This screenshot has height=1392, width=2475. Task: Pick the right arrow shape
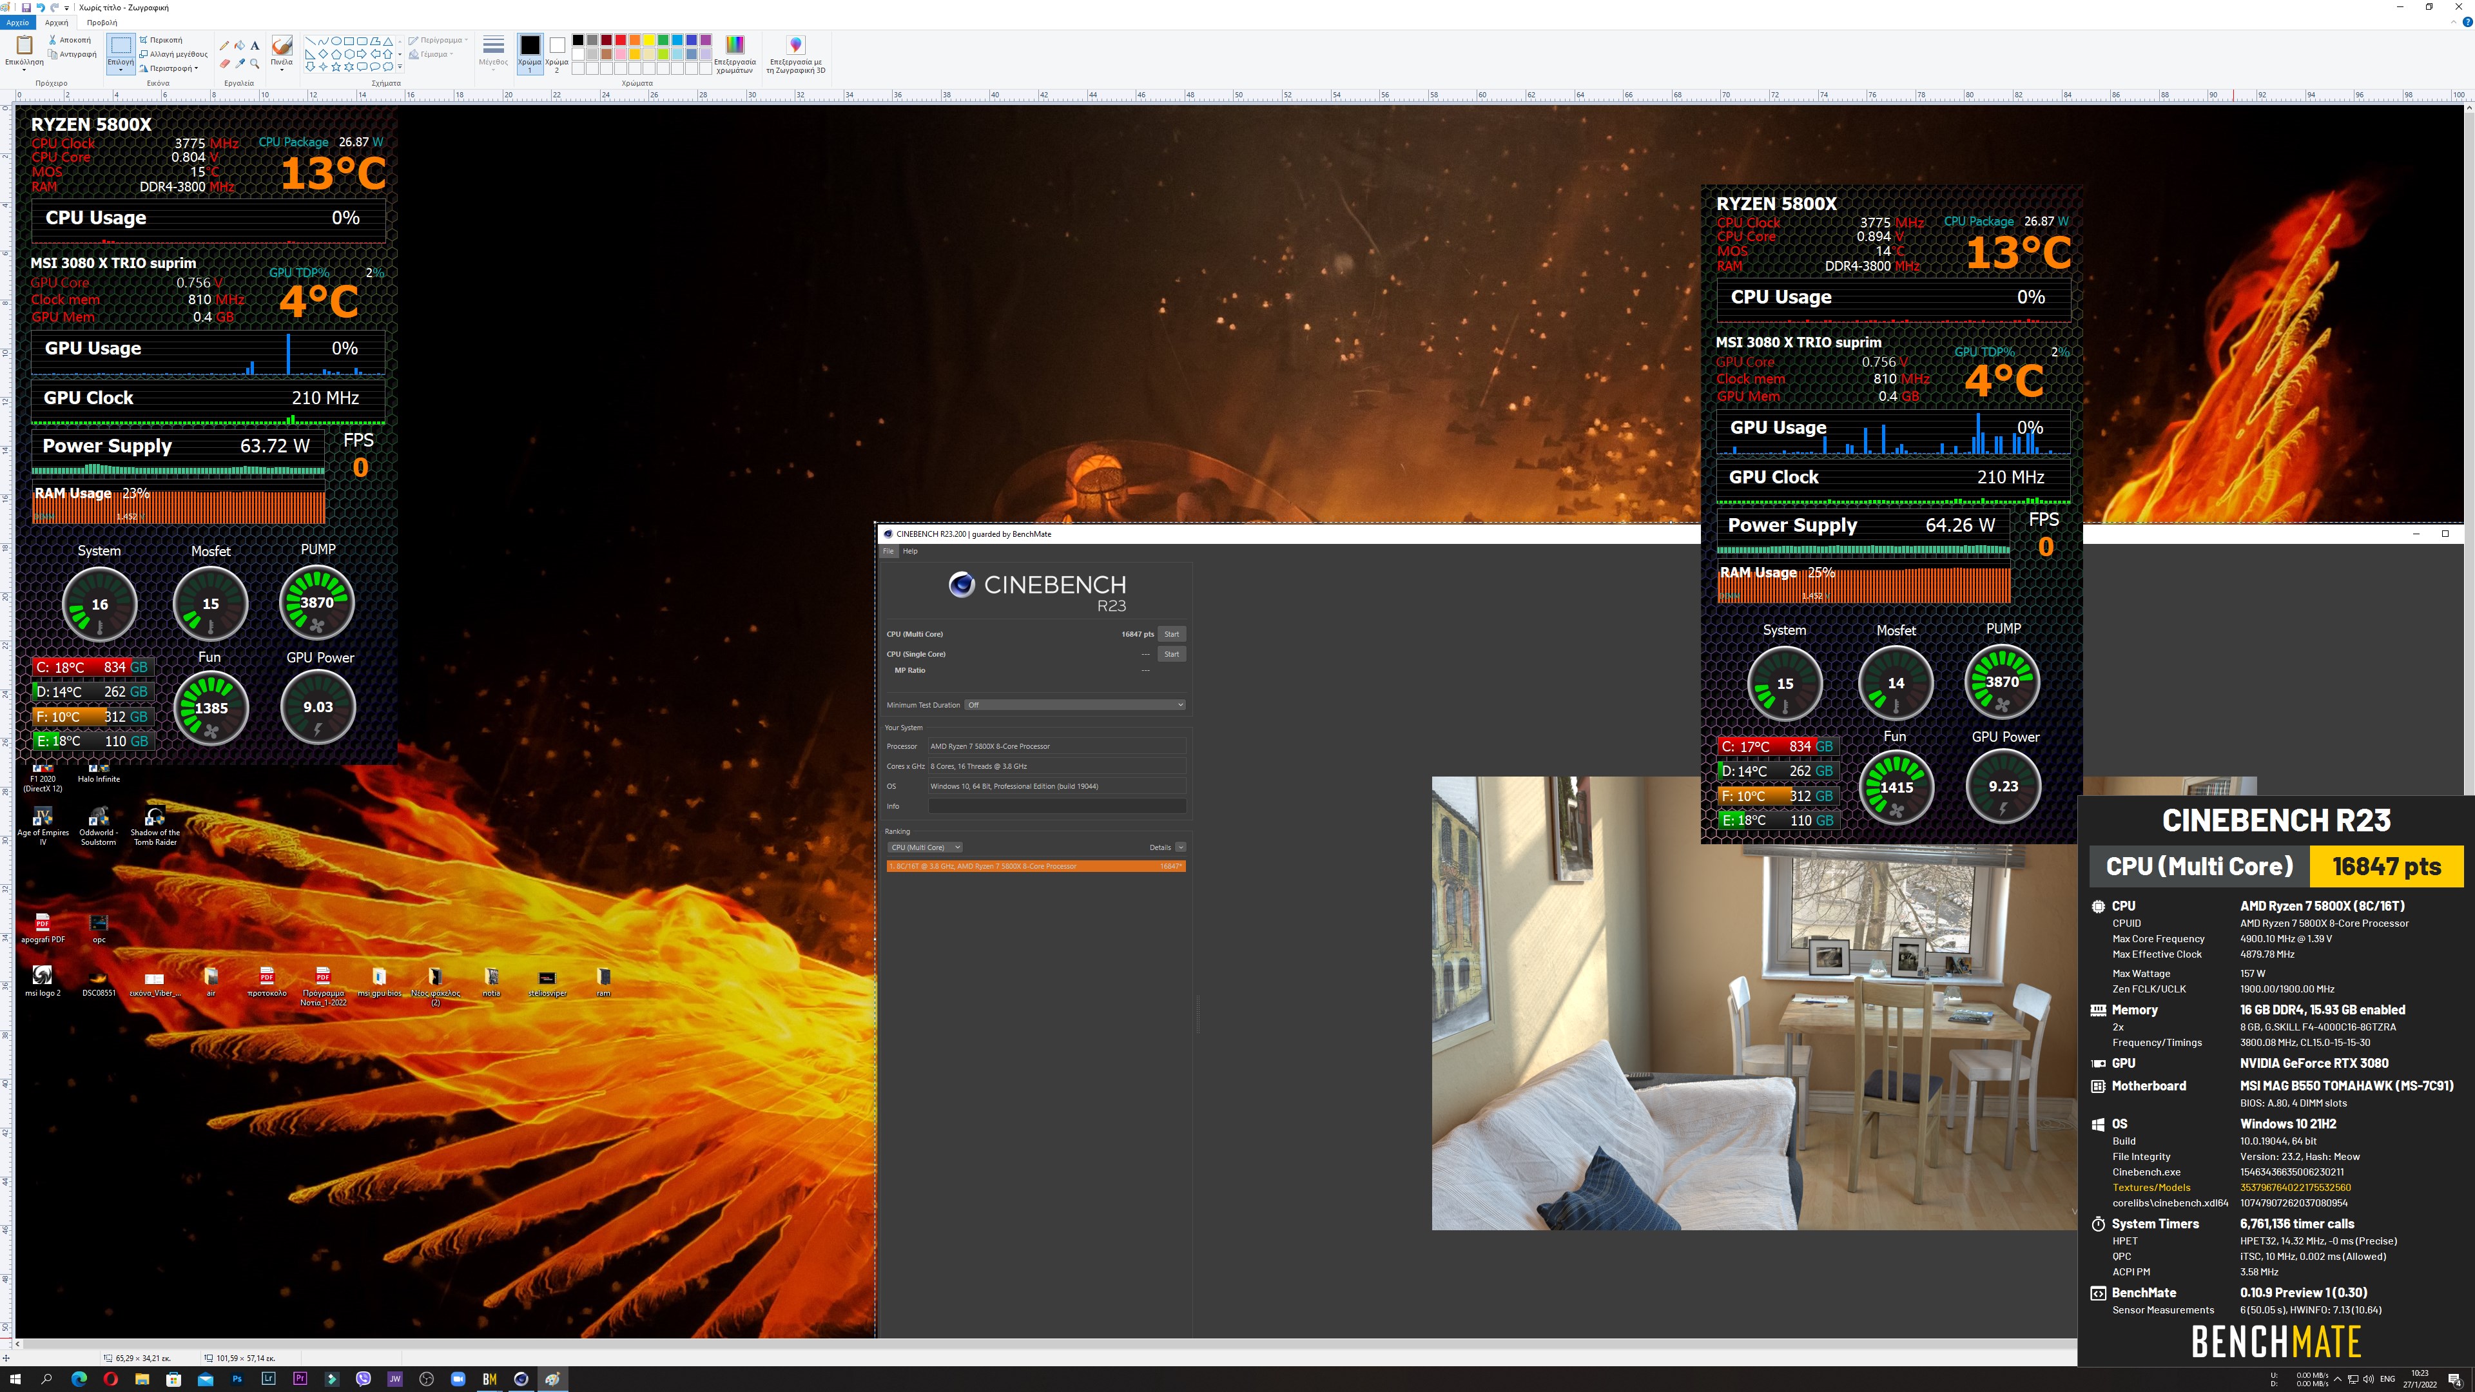(361, 53)
